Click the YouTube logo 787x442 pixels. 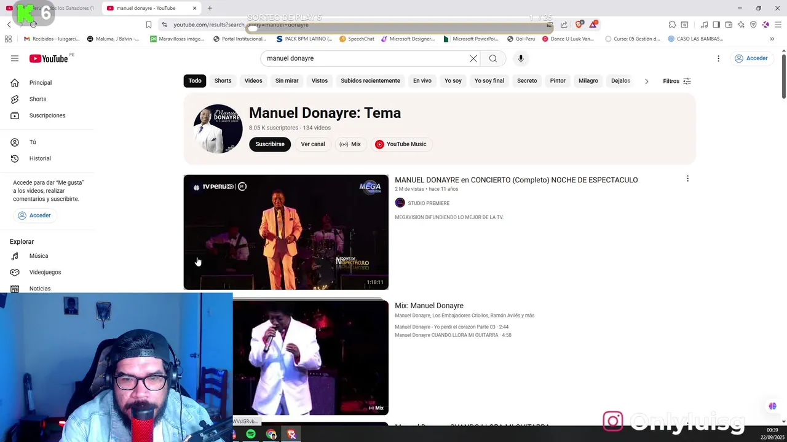[x=49, y=58]
